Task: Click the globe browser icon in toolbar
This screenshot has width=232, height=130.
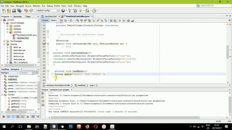Action: tap(63, 10)
